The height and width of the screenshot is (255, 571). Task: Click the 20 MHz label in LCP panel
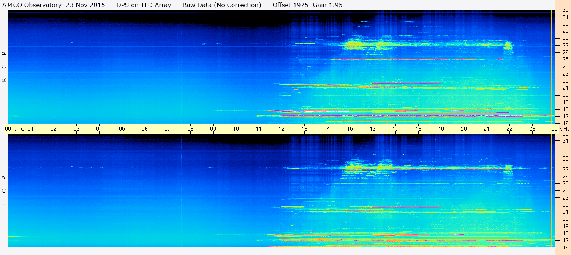[565, 219]
